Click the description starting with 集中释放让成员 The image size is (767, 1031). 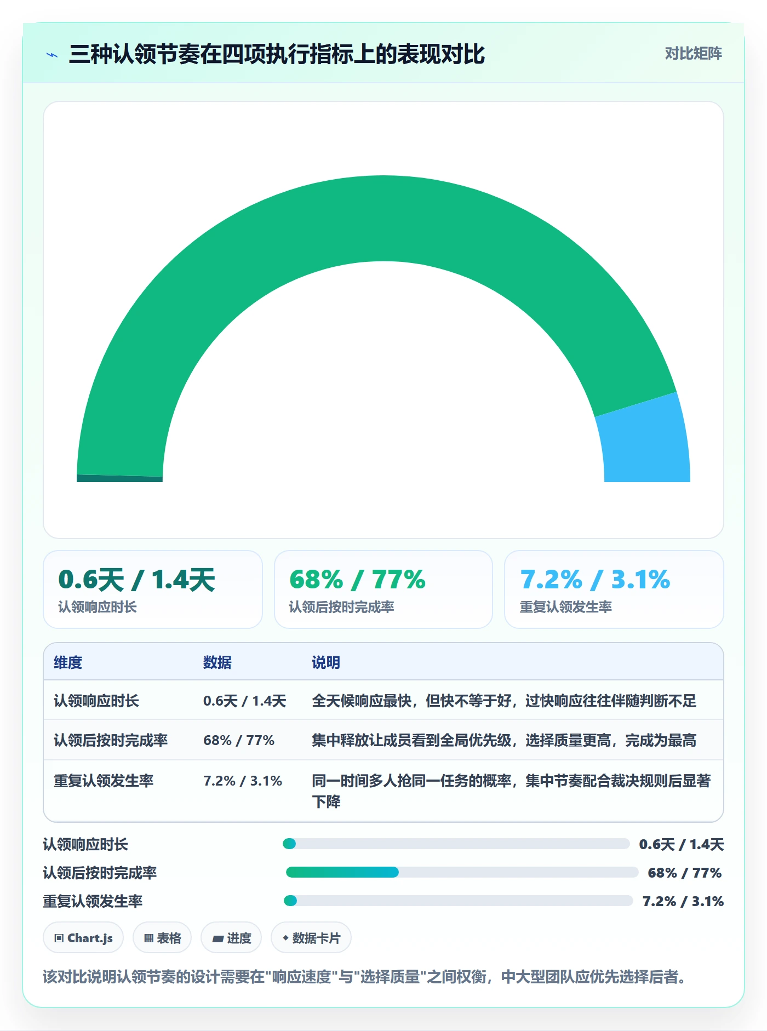tap(504, 740)
